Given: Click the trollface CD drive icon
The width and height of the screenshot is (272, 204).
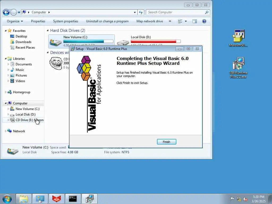Looking at the screenshot, I should pyautogui.click(x=56, y=63).
